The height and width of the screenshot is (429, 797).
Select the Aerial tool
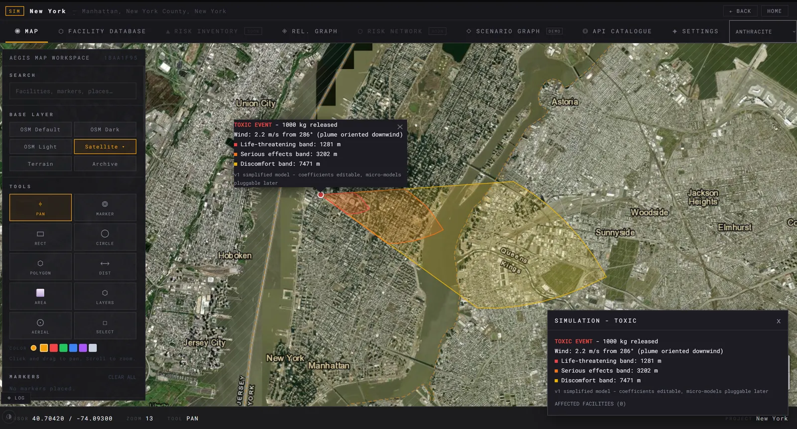pyautogui.click(x=40, y=325)
